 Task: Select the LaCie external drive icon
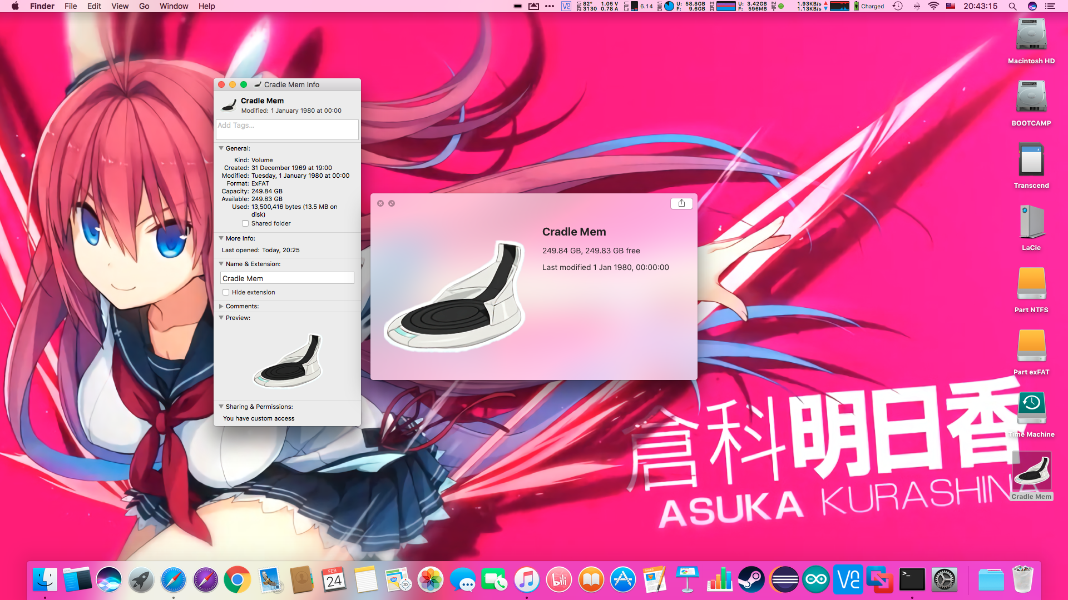1031,222
